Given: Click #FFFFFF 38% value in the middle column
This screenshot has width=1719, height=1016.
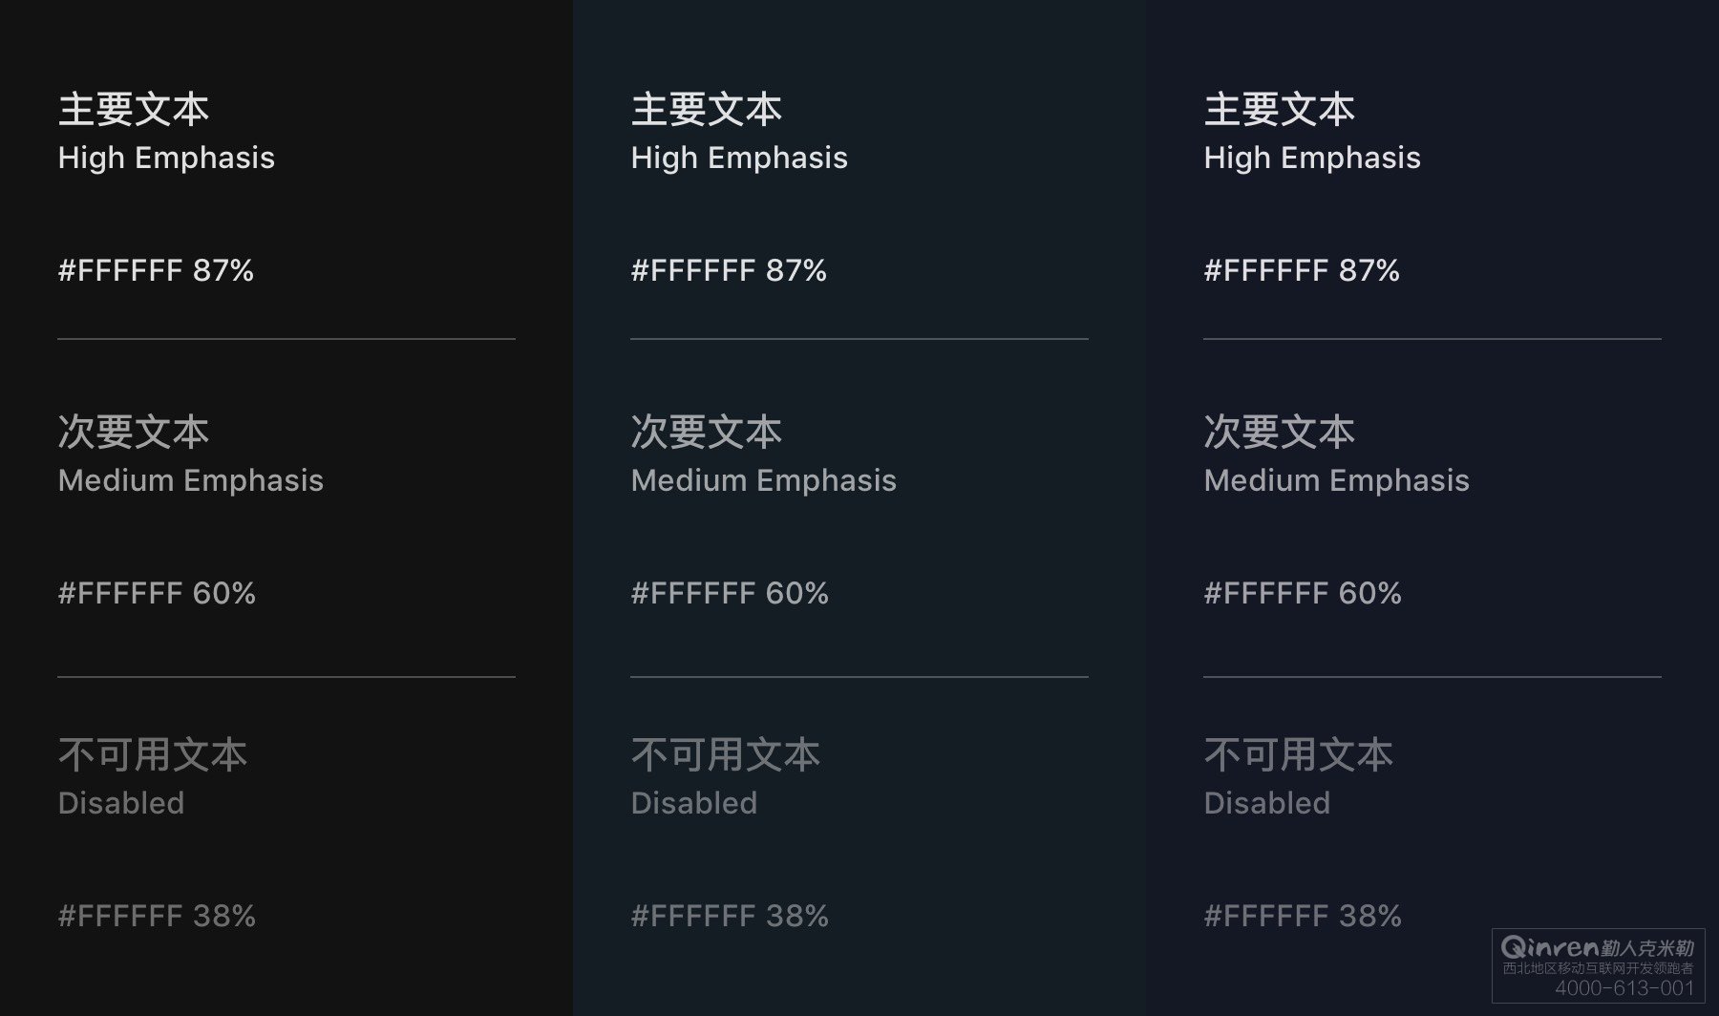Looking at the screenshot, I should [x=730, y=916].
